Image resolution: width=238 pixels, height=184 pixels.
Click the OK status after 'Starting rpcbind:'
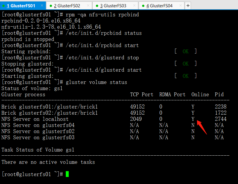point(185,51)
